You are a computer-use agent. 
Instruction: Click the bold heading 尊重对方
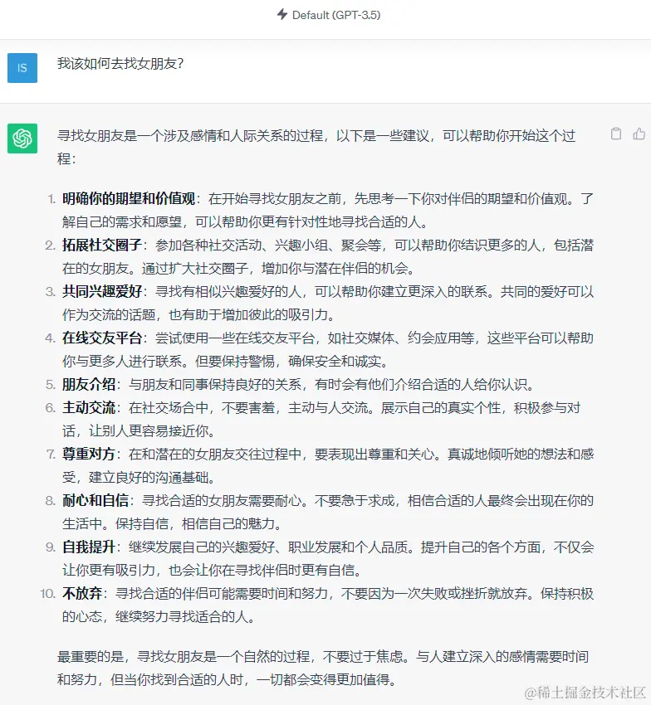[x=89, y=455]
